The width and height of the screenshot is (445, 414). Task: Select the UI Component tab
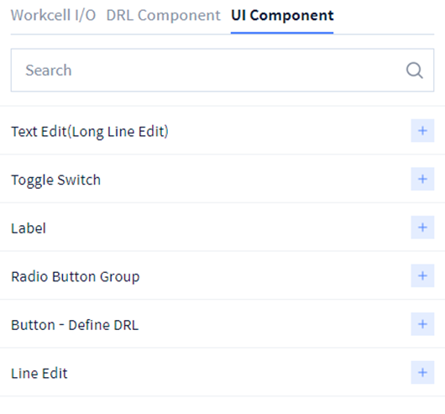(282, 15)
